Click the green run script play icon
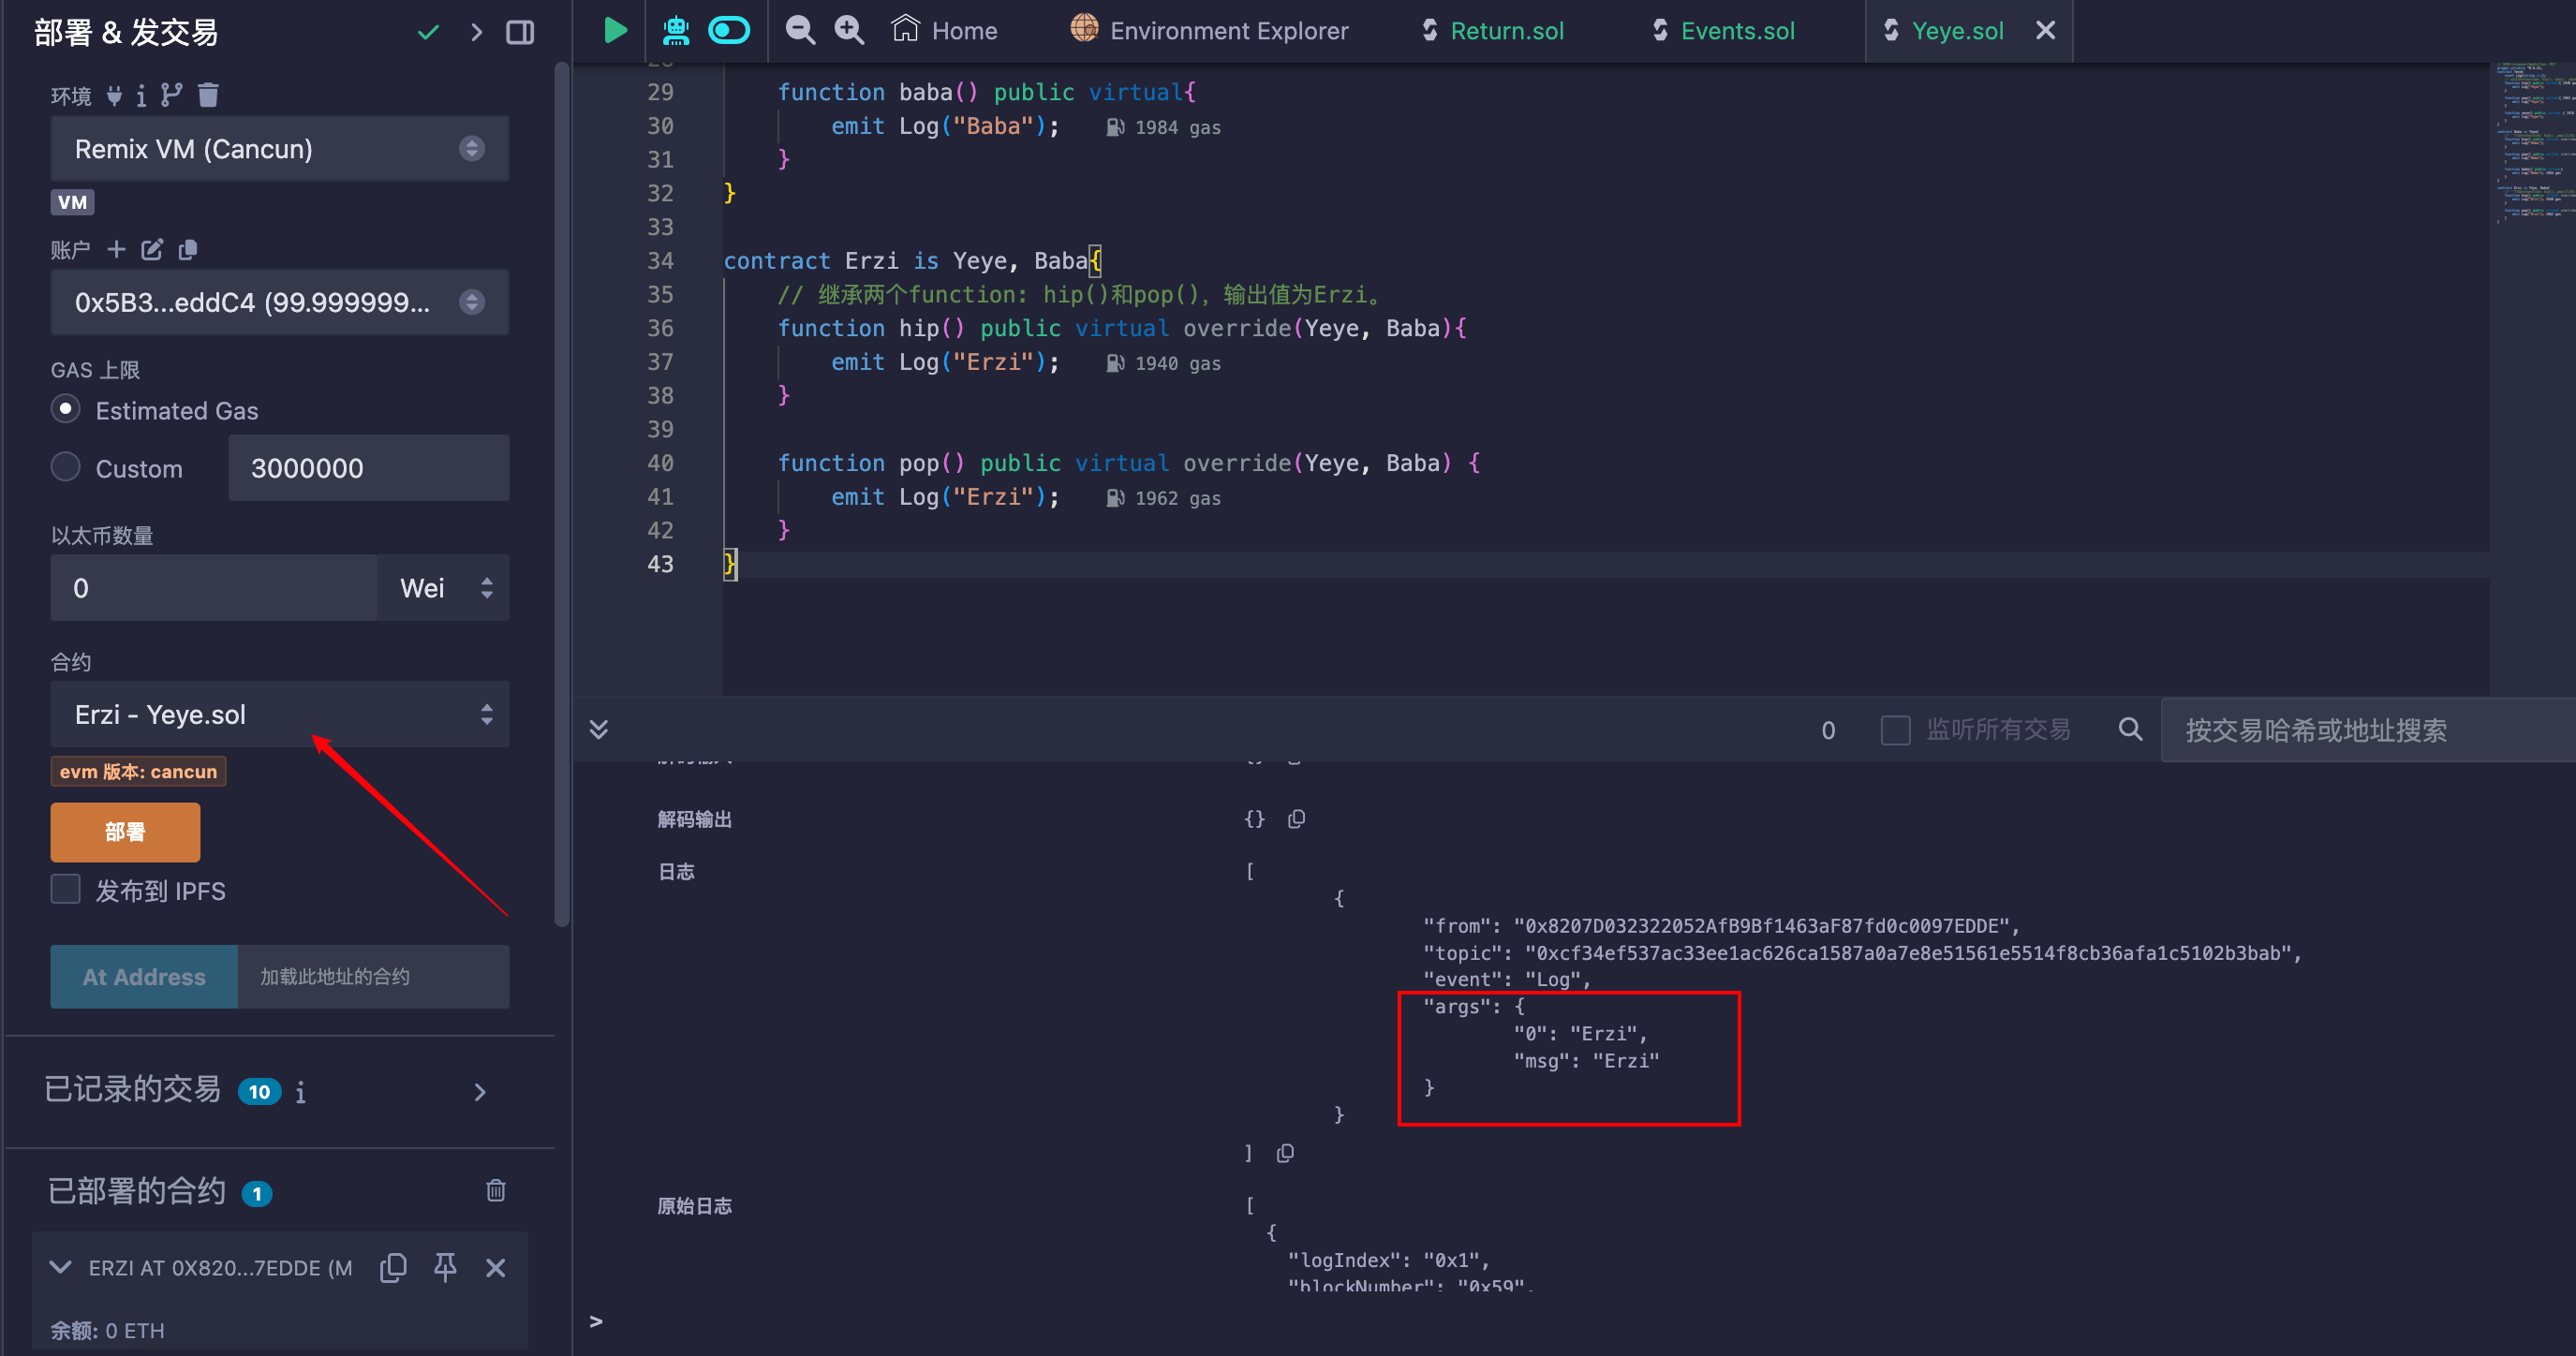This screenshot has height=1356, width=2576. [615, 31]
